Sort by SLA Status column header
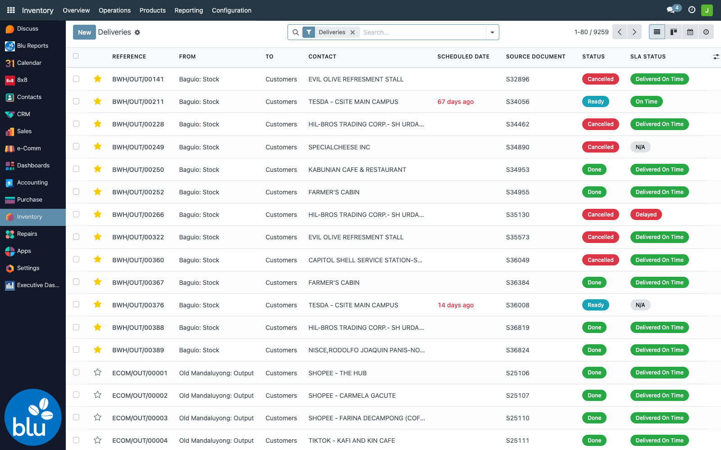Screen dimensions: 721x450 (x=648, y=57)
